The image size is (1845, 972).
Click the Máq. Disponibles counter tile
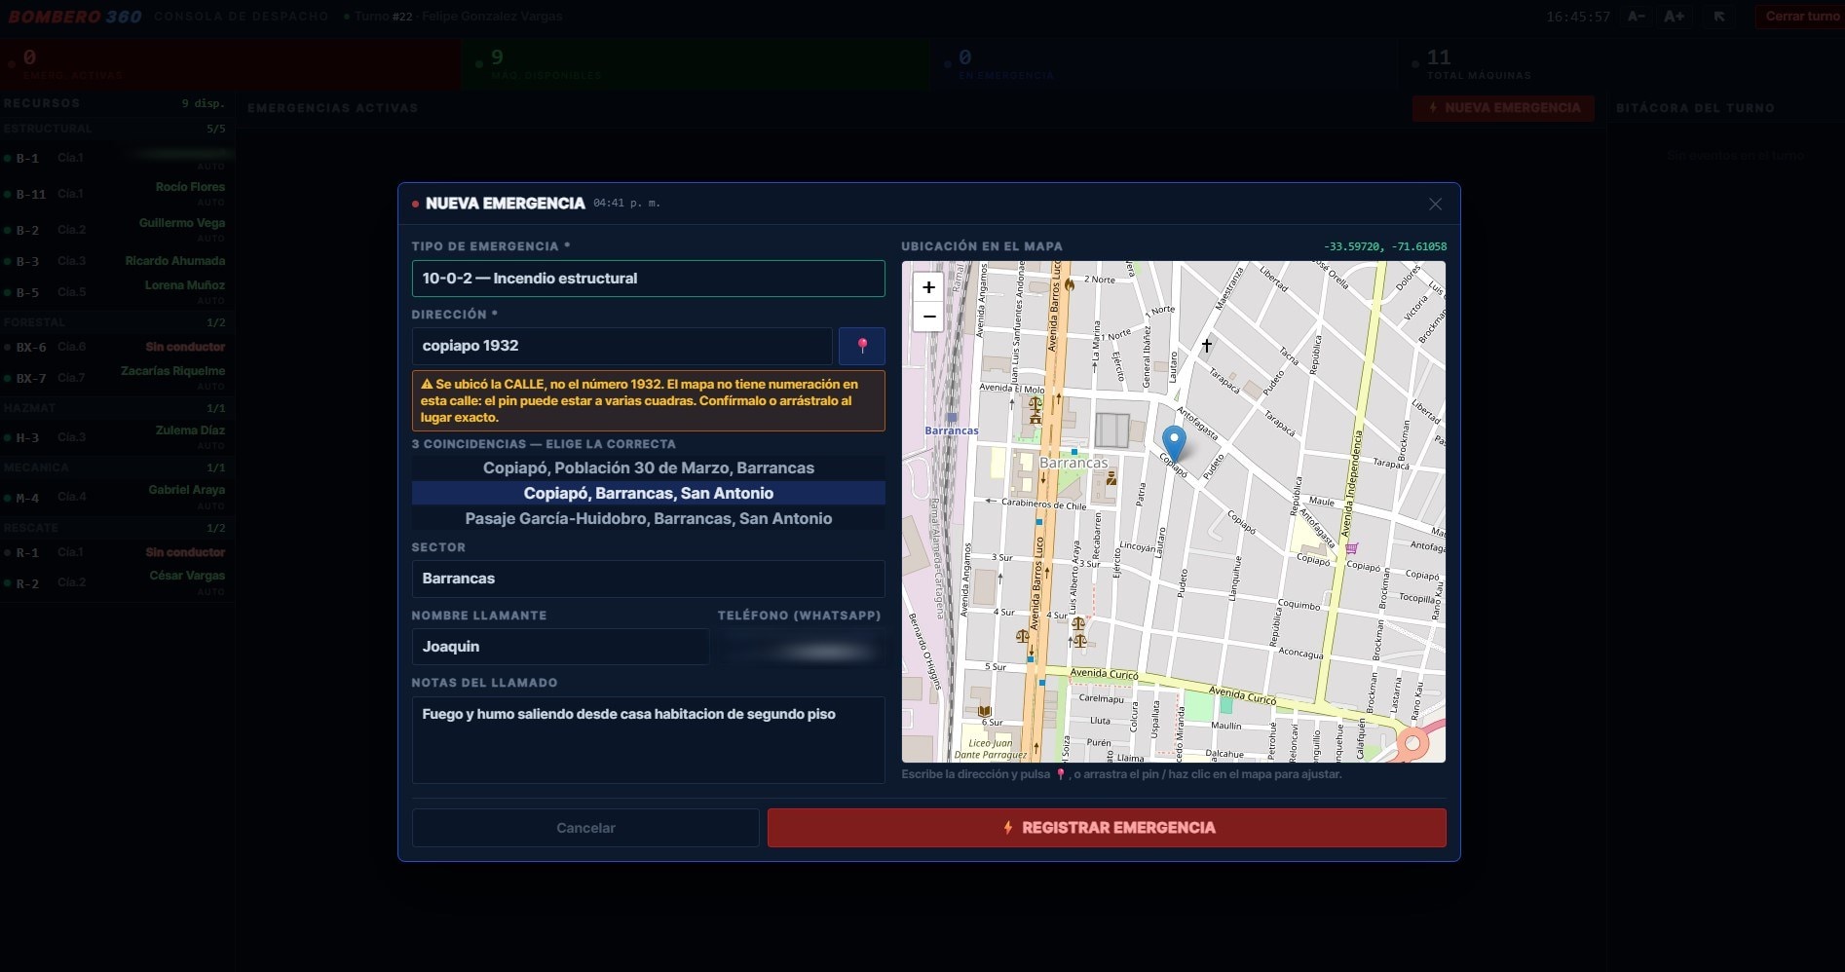click(697, 64)
